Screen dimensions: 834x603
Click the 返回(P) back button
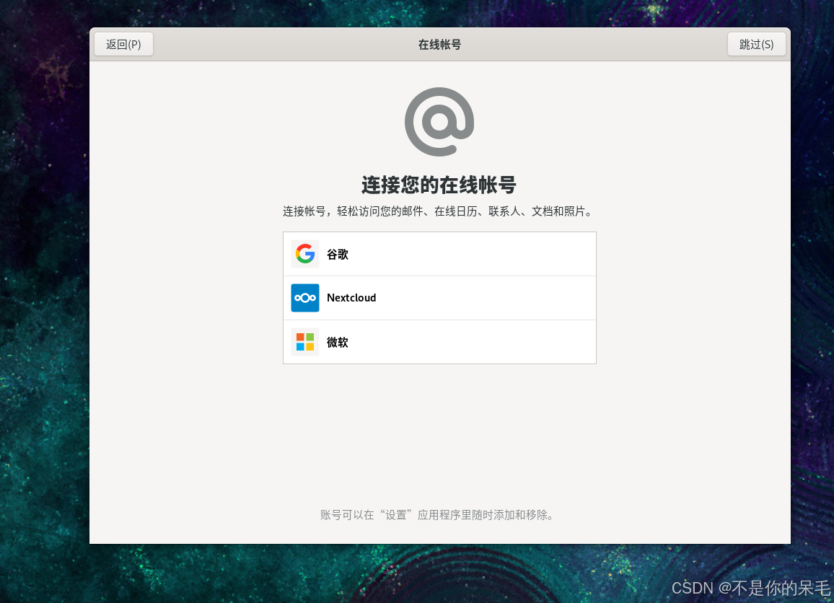123,44
